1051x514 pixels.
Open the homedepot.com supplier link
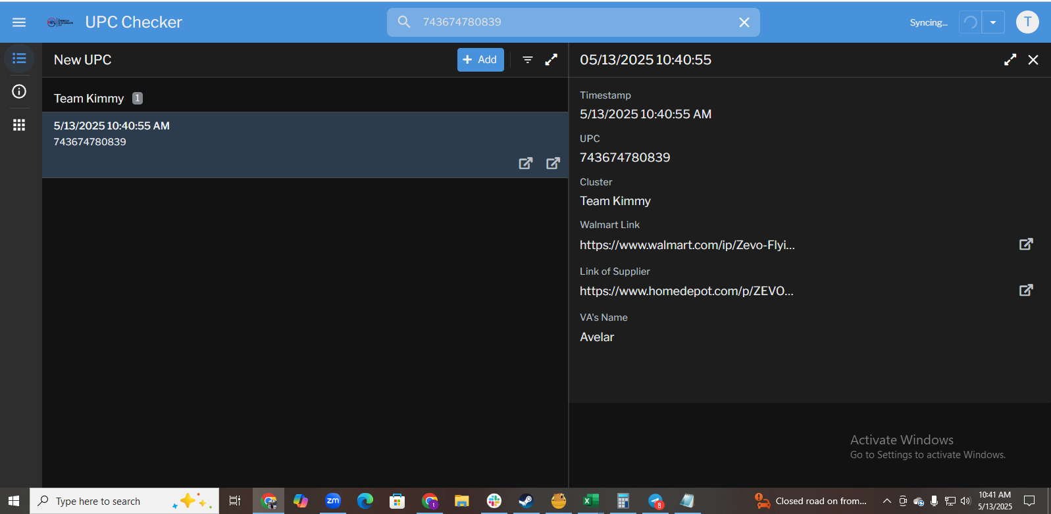pyautogui.click(x=686, y=291)
